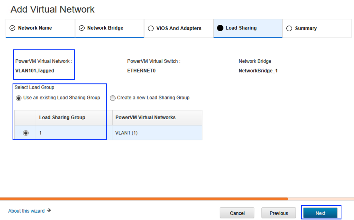Click the arrow icon after About this wizard
The height and width of the screenshot is (220, 354).
point(49,211)
